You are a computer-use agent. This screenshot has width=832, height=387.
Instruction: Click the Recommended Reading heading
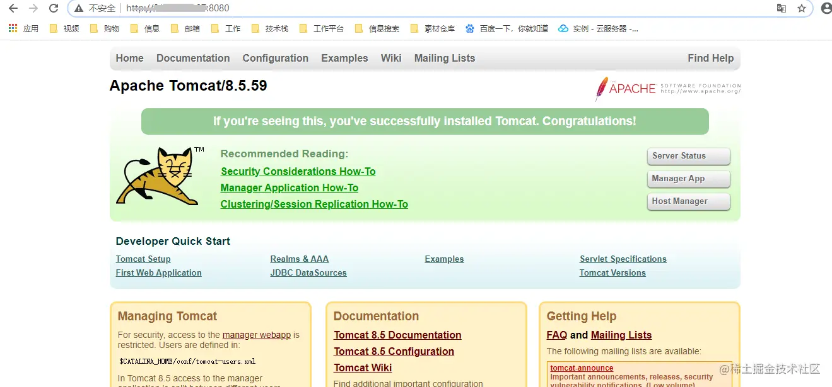[x=284, y=154]
